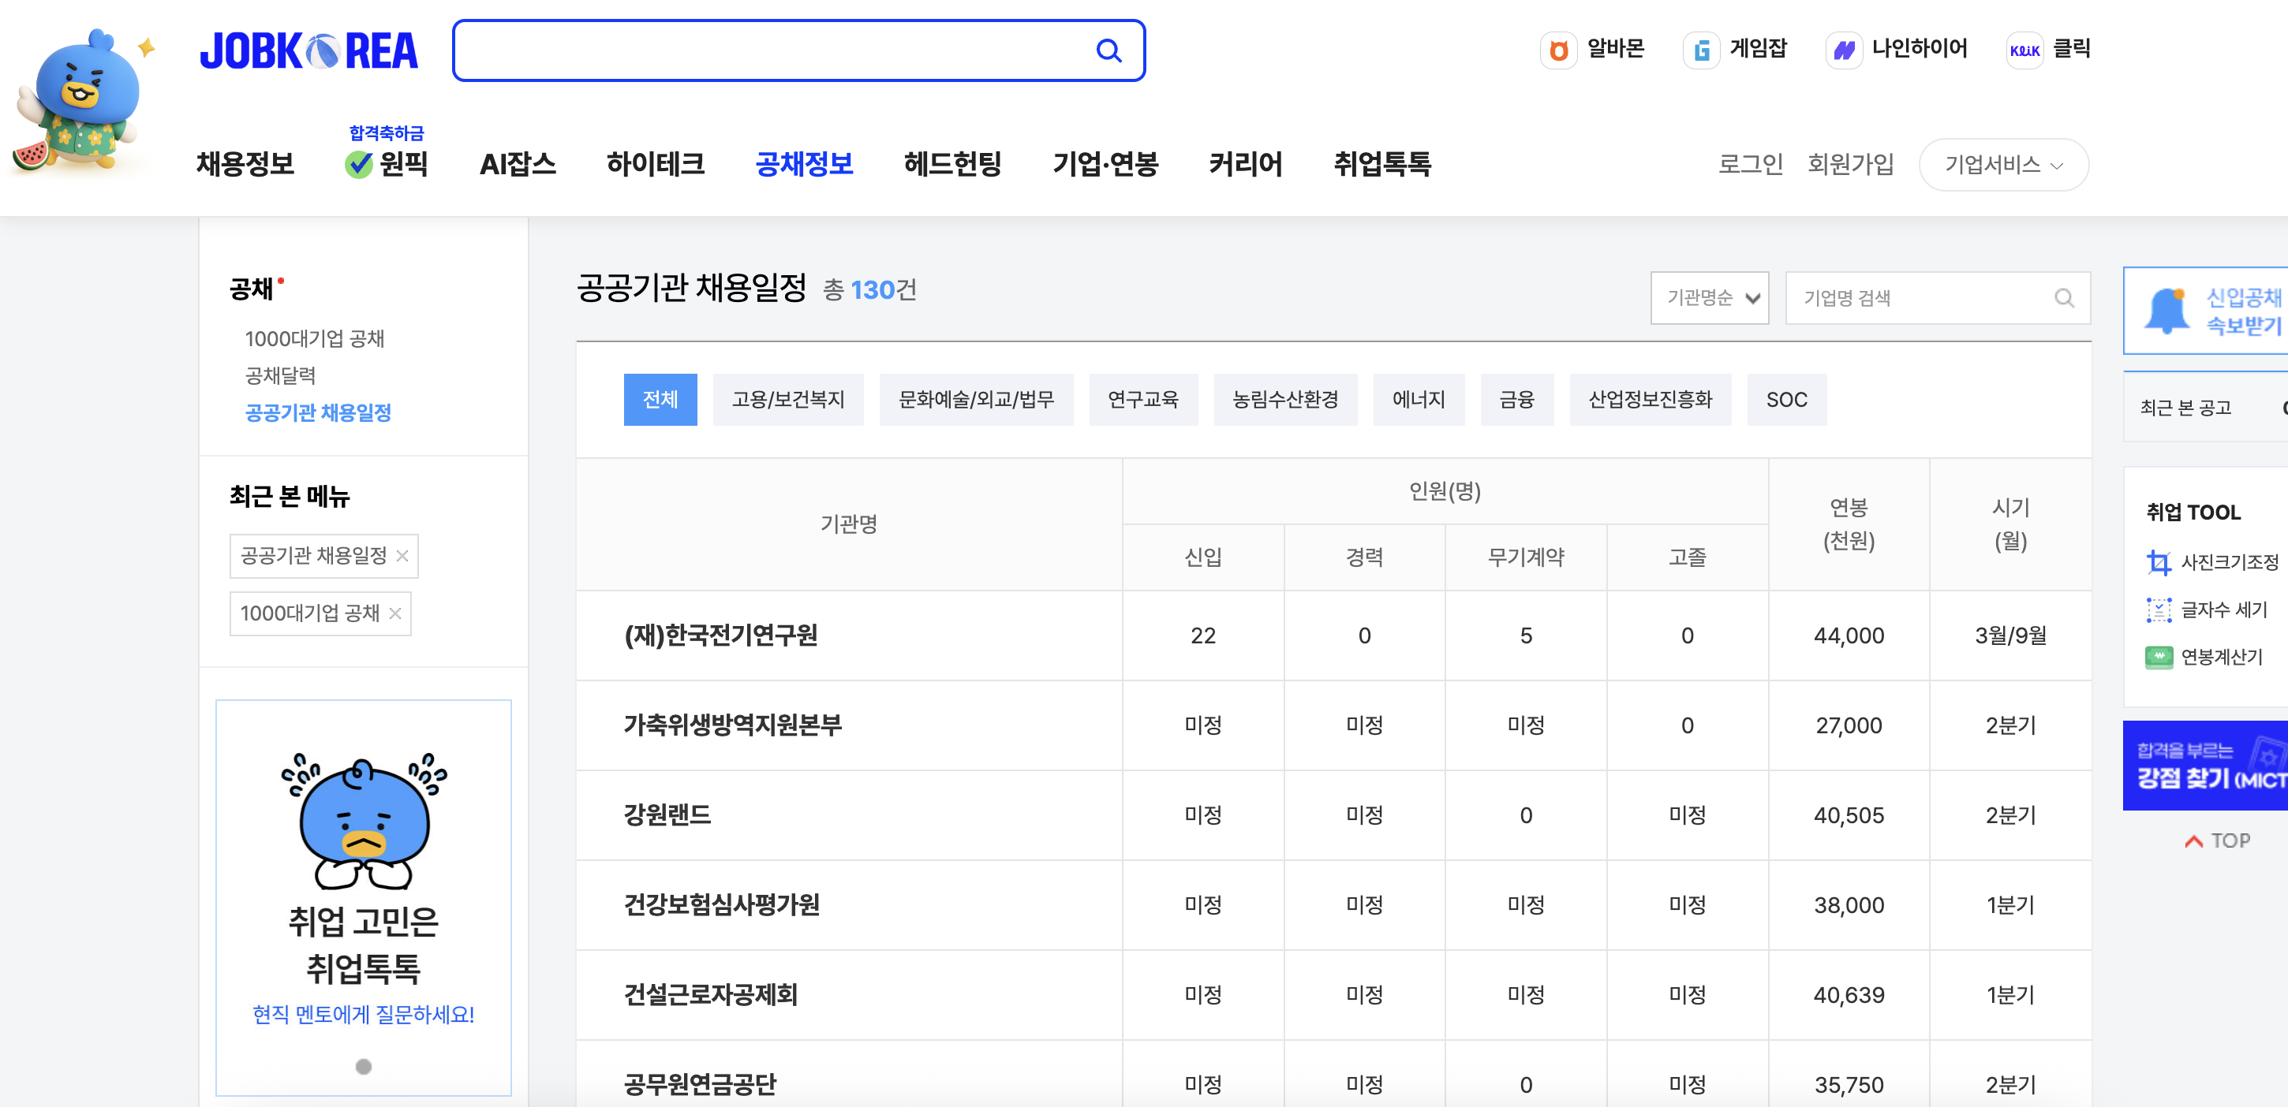
Task: Select the 금융 category tab
Action: (1516, 400)
